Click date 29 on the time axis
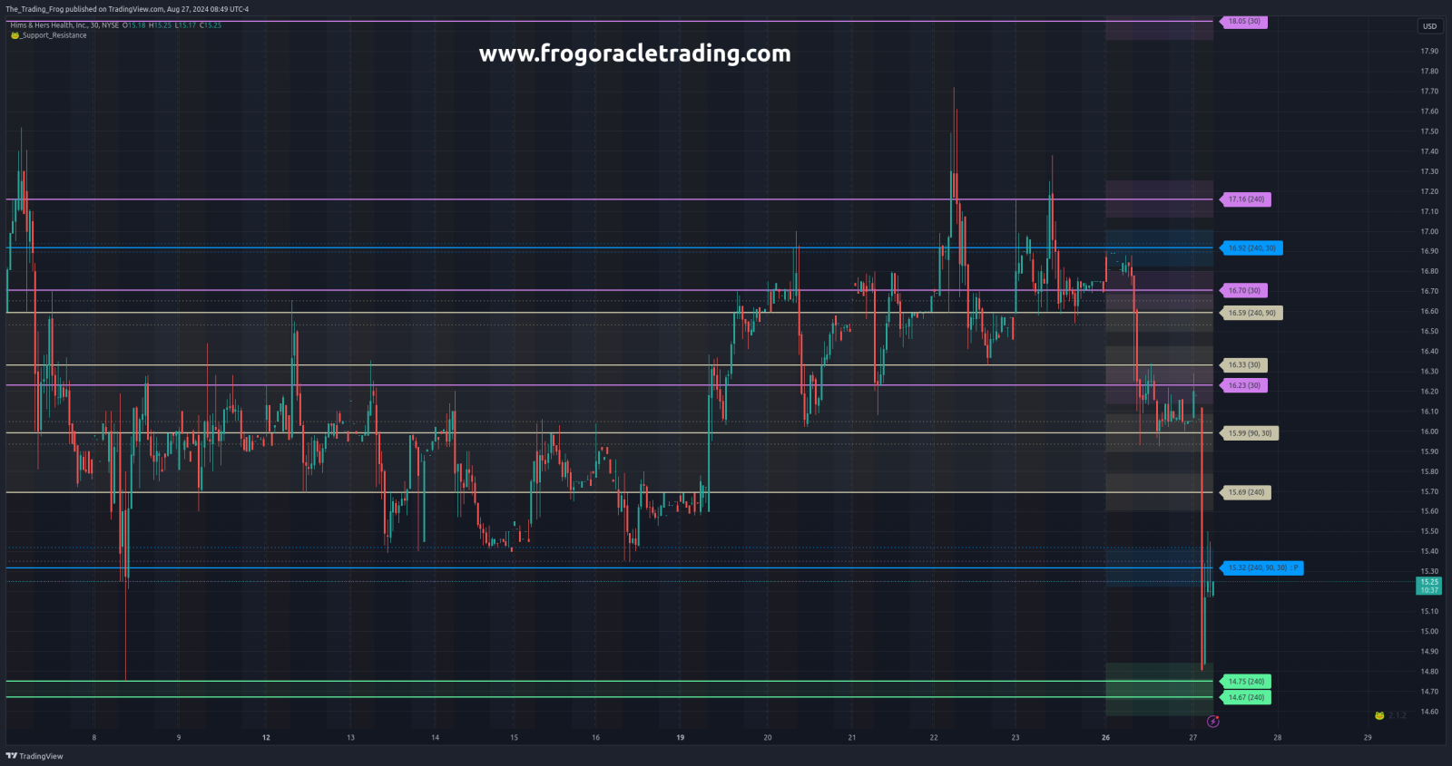Viewport: 1452px width, 766px height. pos(1368,738)
